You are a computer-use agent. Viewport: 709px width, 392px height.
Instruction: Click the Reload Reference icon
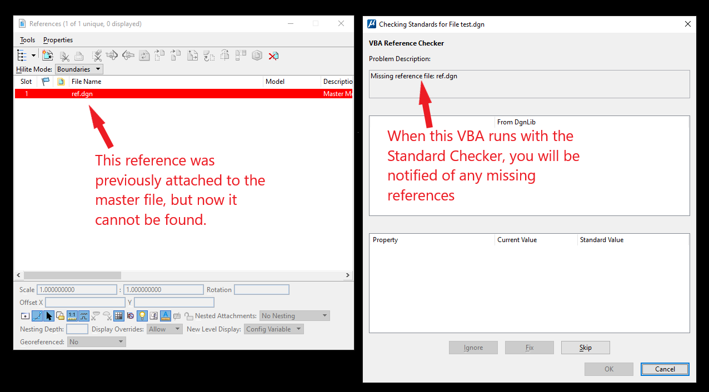(x=144, y=56)
